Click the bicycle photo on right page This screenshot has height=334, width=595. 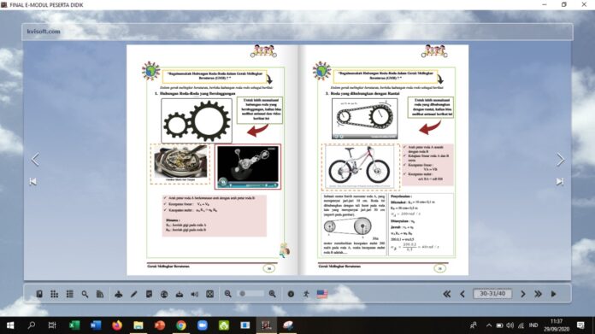coord(360,167)
